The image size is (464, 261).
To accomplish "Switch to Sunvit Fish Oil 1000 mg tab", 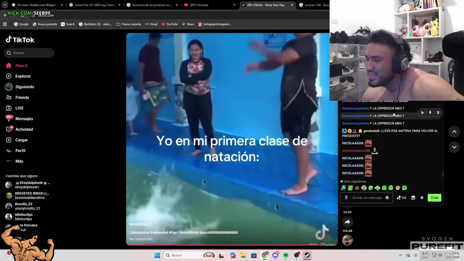I will point(94,5).
